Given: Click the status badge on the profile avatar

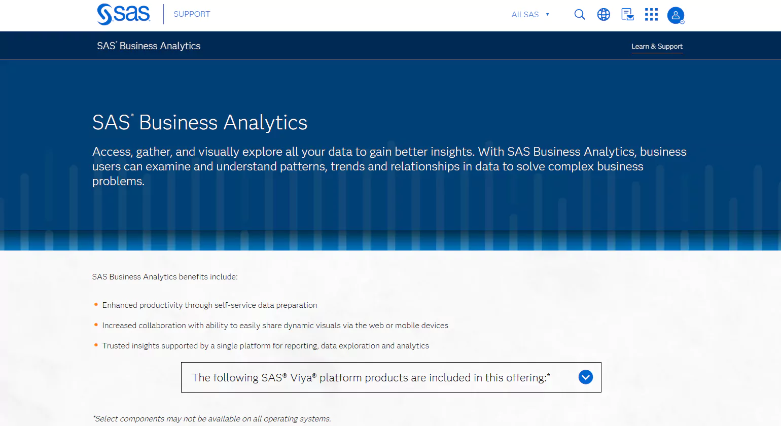Looking at the screenshot, I should click(682, 22).
